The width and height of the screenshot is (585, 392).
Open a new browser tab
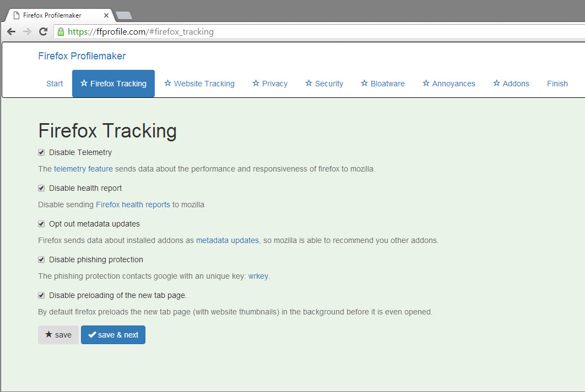(124, 15)
